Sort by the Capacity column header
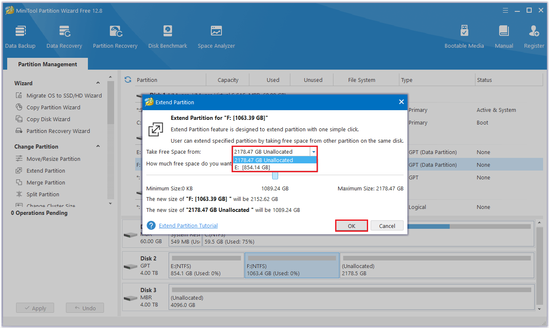549x328 pixels. point(228,80)
